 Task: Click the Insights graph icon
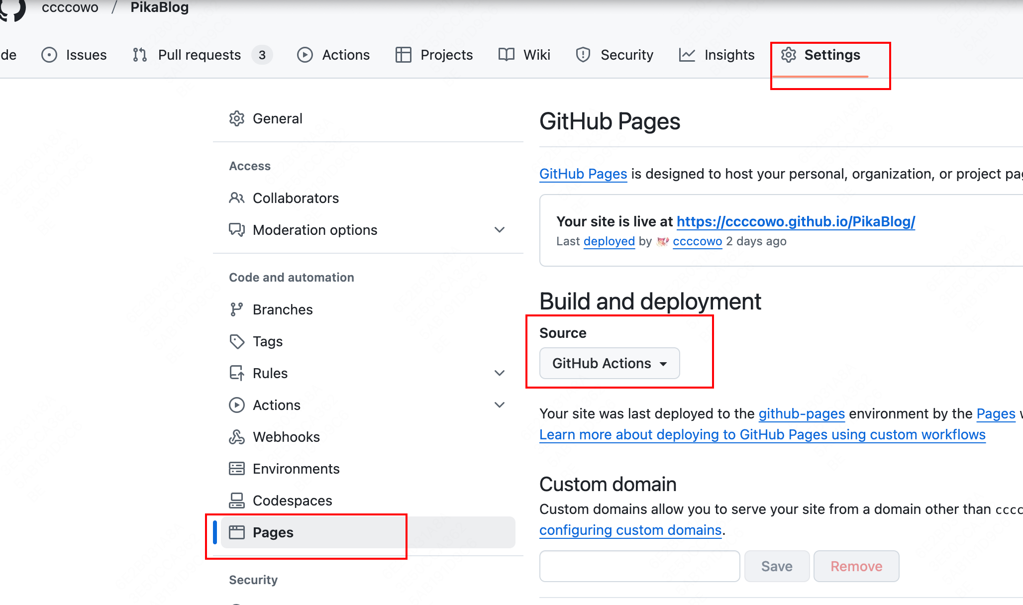point(687,55)
